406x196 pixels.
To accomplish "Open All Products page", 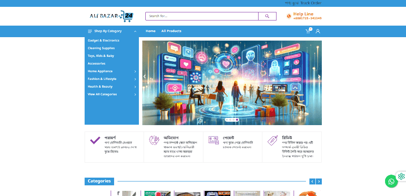I will click(x=171, y=31).
